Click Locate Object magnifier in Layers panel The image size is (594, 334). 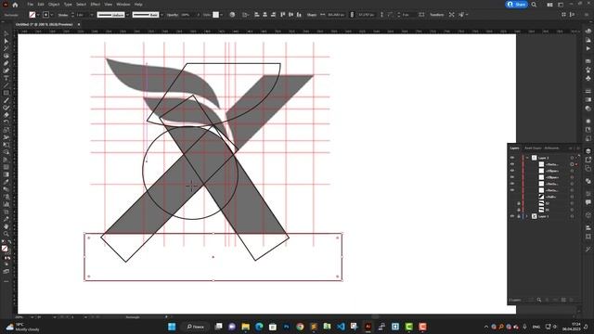click(539, 300)
